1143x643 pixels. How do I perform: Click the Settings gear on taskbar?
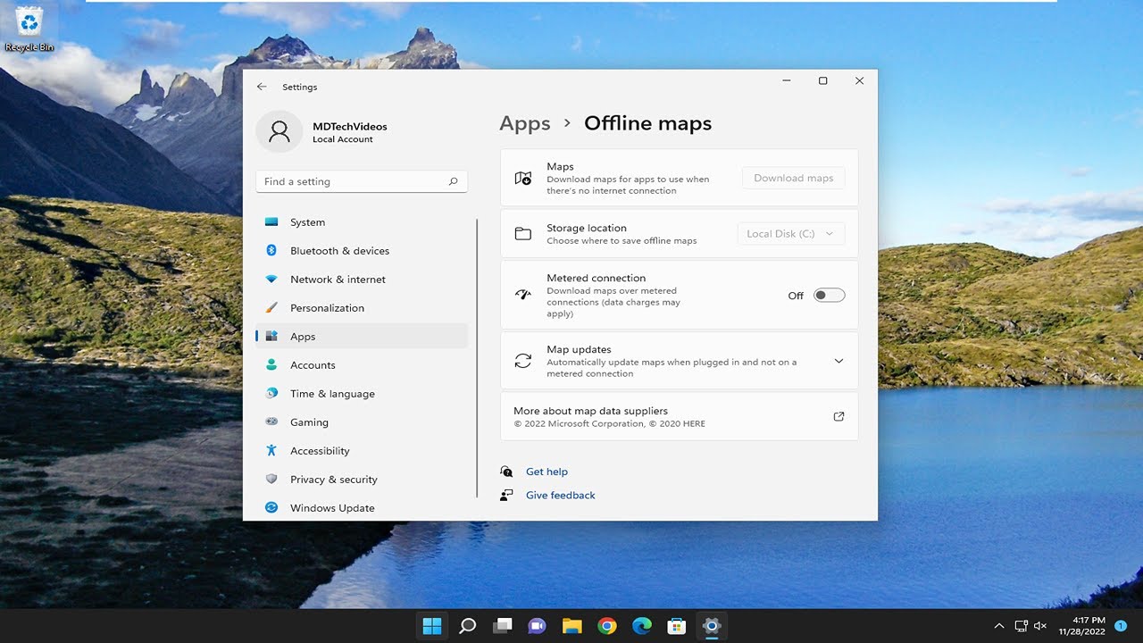(712, 626)
